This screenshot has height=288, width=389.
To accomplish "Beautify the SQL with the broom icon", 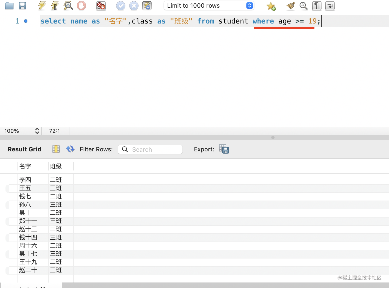I will point(290,6).
